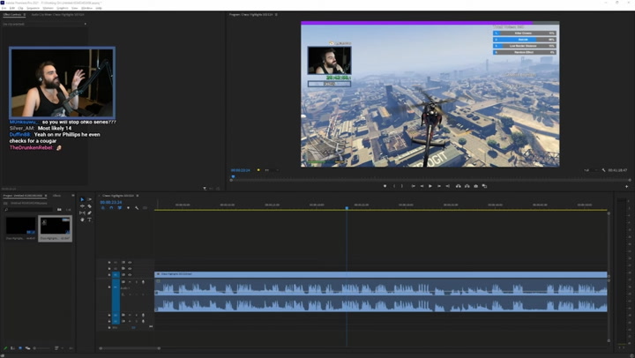Switch Project panel to icon view
Viewport: 635px width, 358px height.
tap(20, 348)
